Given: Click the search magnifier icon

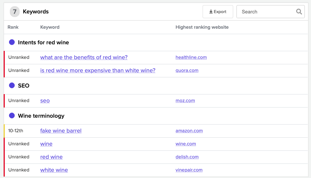Looking at the screenshot, I should [x=299, y=12].
